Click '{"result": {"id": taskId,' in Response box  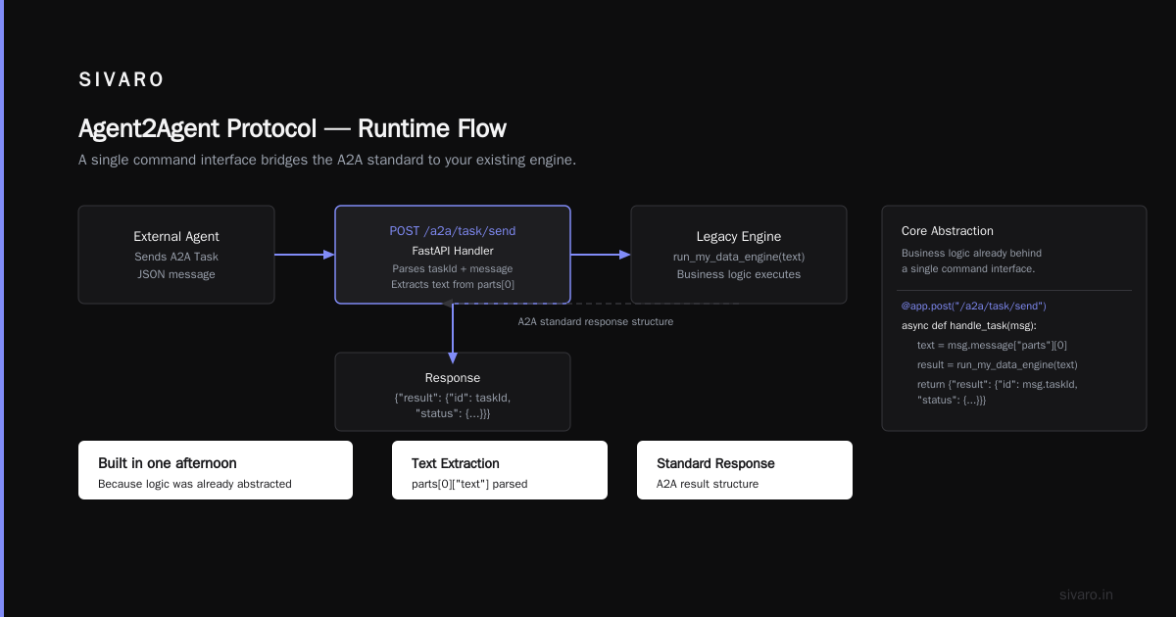(x=453, y=398)
